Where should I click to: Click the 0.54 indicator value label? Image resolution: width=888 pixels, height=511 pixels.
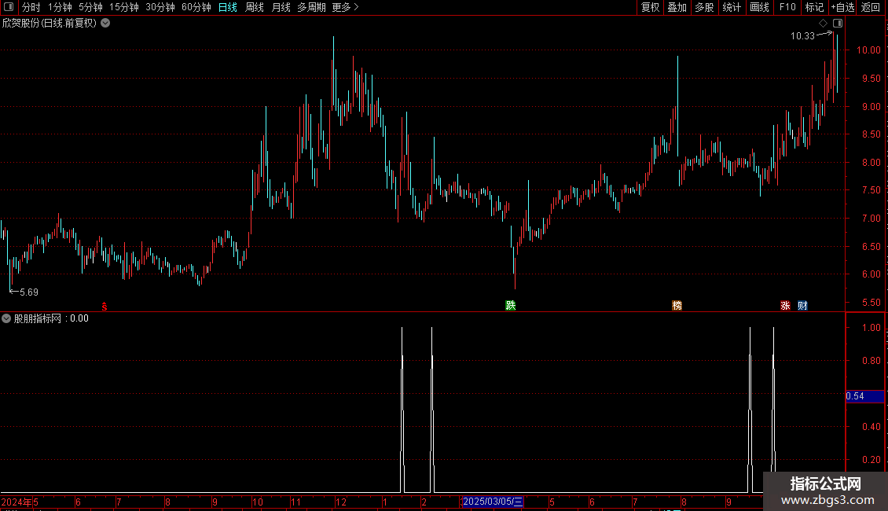[864, 396]
